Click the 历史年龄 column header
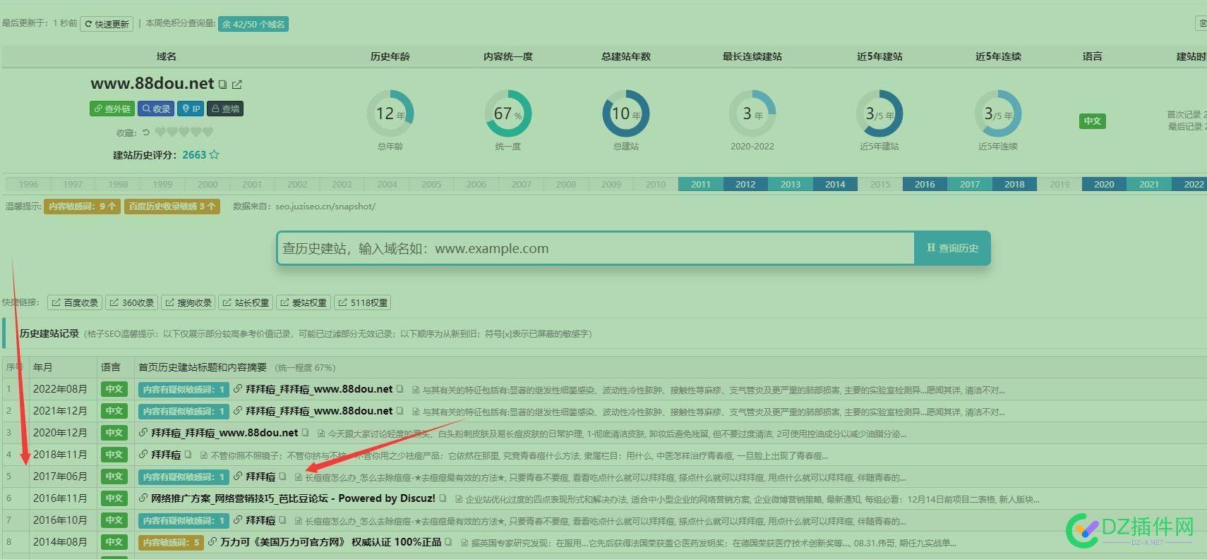The height and width of the screenshot is (559, 1207). click(390, 56)
